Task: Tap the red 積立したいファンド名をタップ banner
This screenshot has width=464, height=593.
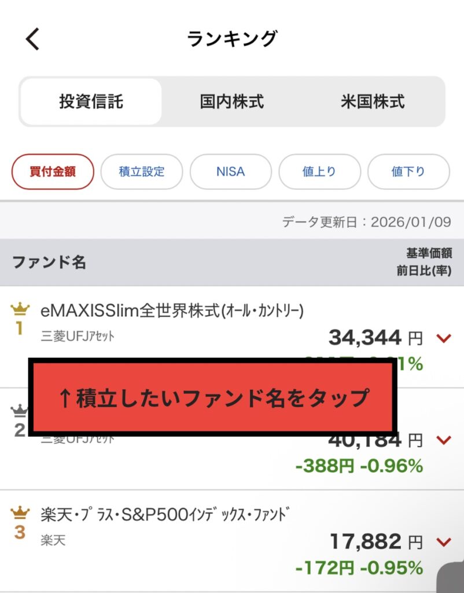Action: coord(213,398)
